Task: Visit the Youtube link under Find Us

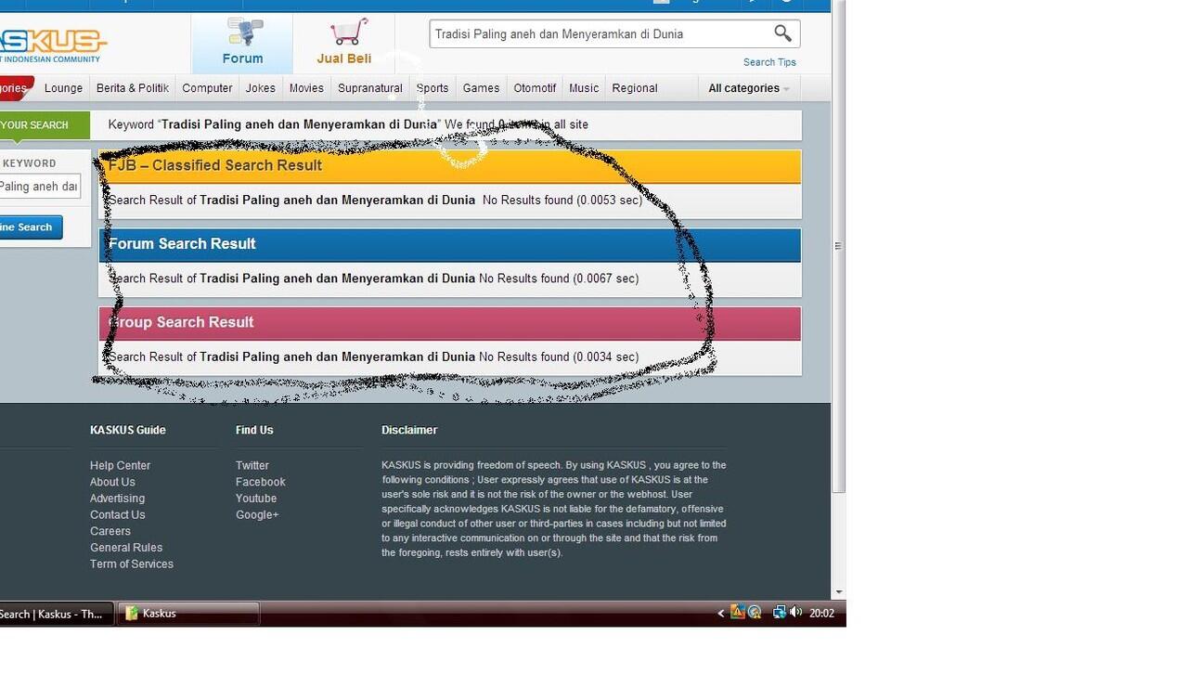Action: point(256,499)
